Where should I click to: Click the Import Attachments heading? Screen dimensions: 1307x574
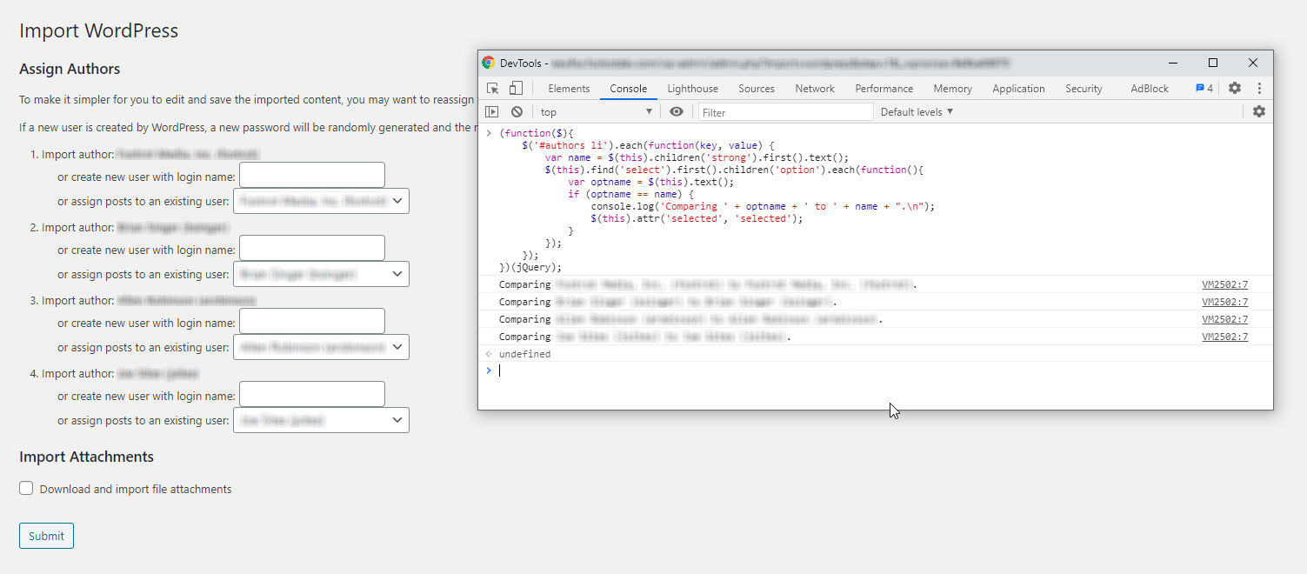point(86,457)
